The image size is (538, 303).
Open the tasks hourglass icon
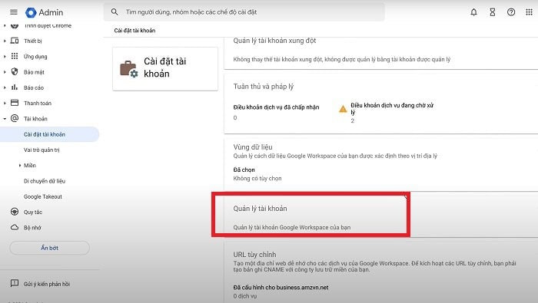(x=493, y=12)
